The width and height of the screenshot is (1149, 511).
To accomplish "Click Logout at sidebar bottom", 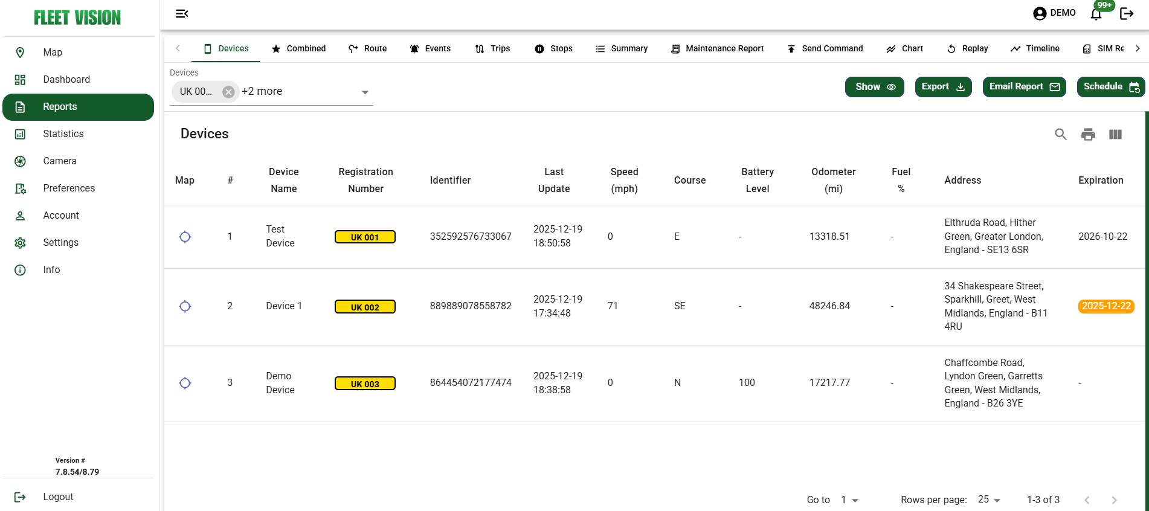I will (78, 497).
